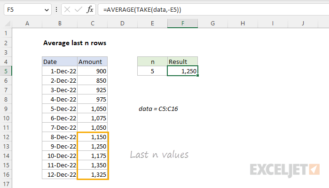The width and height of the screenshot is (329, 188).
Task: Select column E header
Action: coord(152,23)
